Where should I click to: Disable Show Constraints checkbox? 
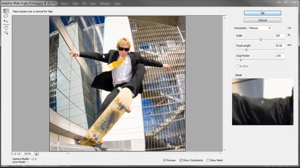pyautogui.click(x=181, y=161)
